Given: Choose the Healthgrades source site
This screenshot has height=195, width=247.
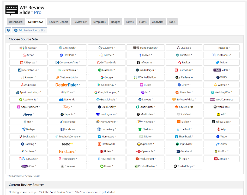Looking at the screenshot, I should [107, 114].
